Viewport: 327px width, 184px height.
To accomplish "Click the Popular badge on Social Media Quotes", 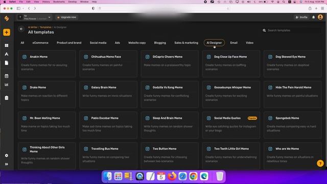I will [252, 118].
